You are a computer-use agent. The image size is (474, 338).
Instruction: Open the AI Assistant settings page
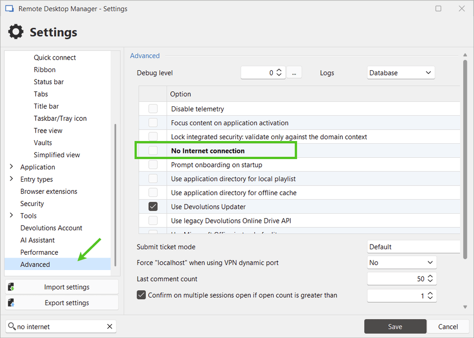pyautogui.click(x=37, y=240)
